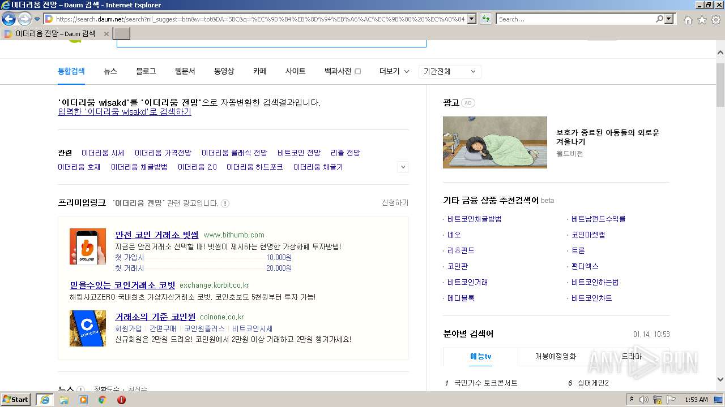The image size is (725, 407).
Task: Click '입력한 이더리움 wisakd로 검색하기' link
Action: click(x=125, y=112)
